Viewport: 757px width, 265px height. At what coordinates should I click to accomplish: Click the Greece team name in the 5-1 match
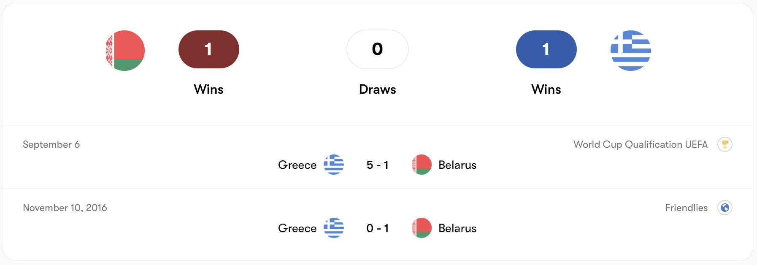point(297,165)
